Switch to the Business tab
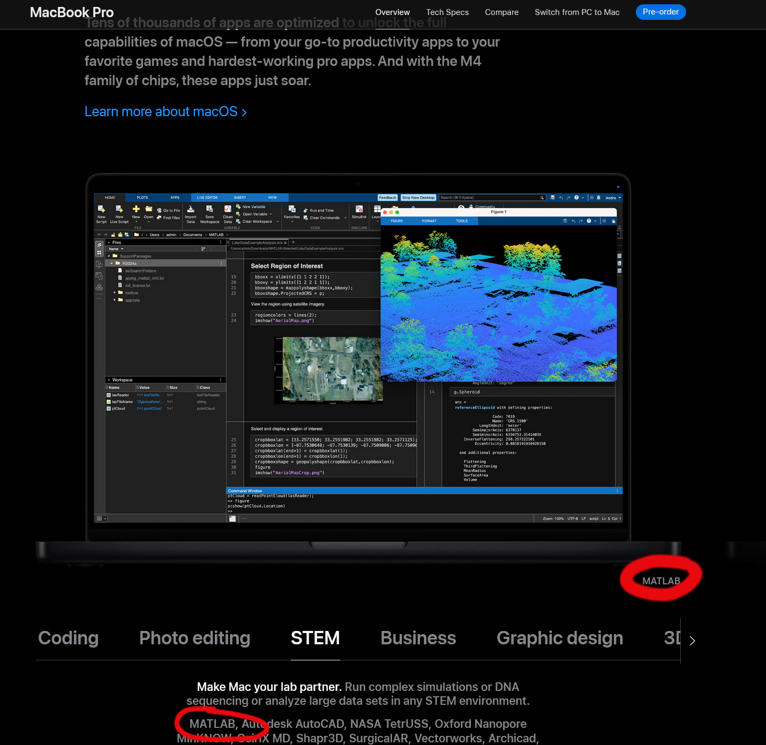 click(x=418, y=638)
